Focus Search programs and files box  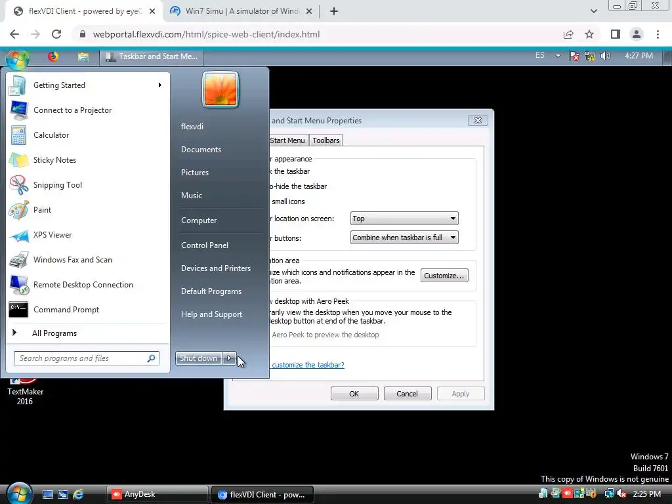(x=86, y=358)
